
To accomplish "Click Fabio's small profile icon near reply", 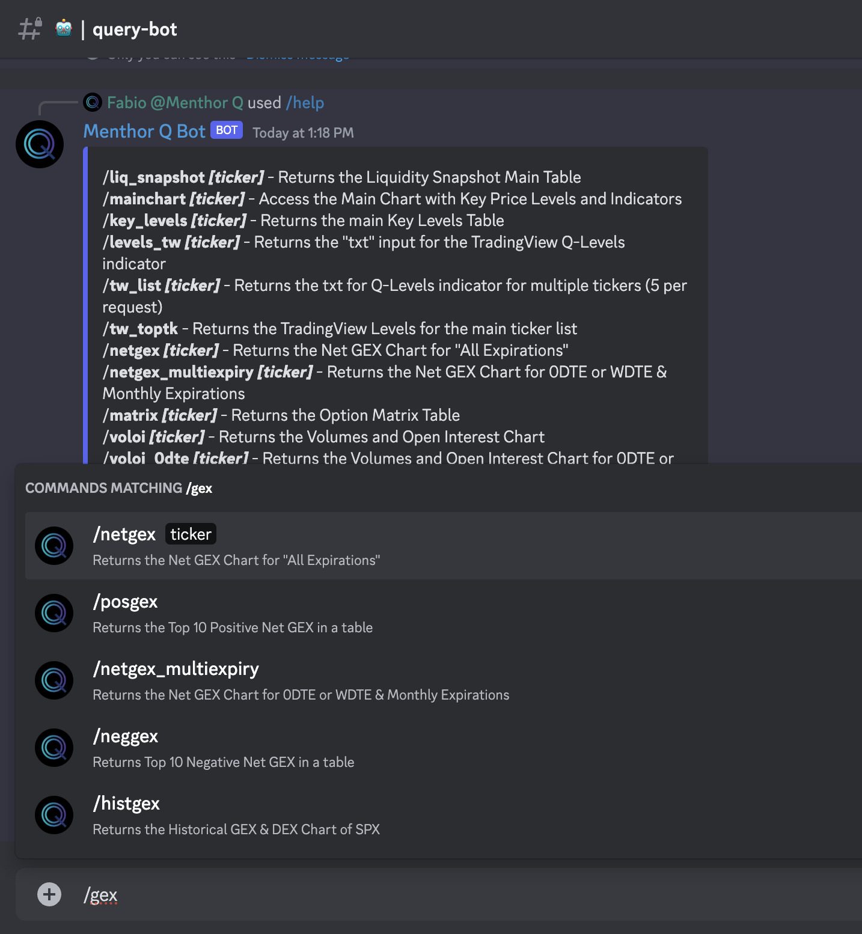I will click(x=93, y=103).
